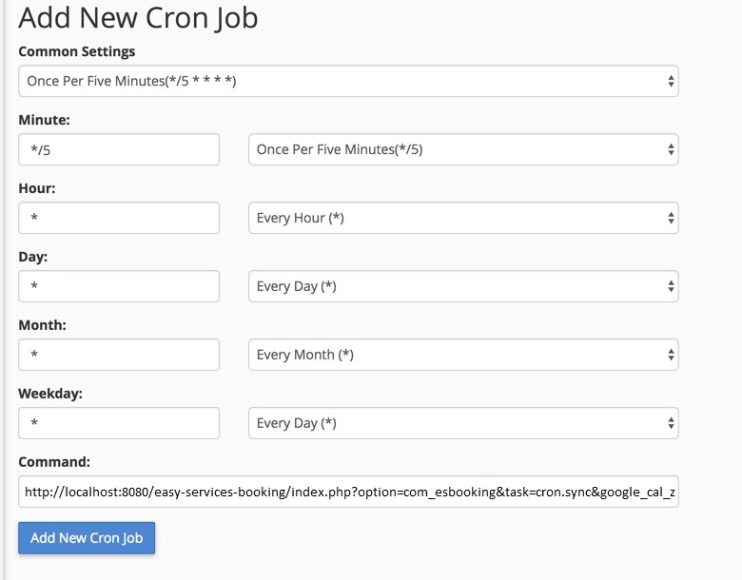Click the Day text input field
Viewport: 742px width, 580px height.
[x=119, y=286]
